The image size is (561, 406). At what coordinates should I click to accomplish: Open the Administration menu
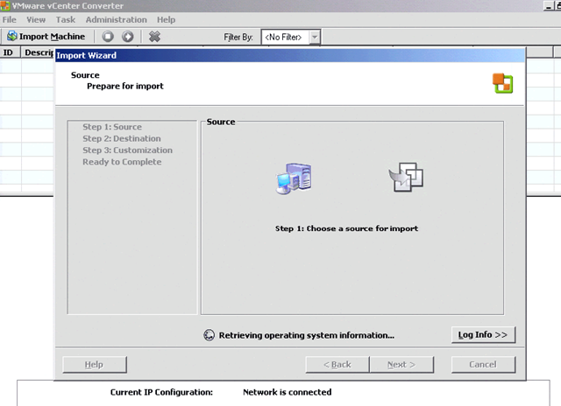[x=117, y=19]
